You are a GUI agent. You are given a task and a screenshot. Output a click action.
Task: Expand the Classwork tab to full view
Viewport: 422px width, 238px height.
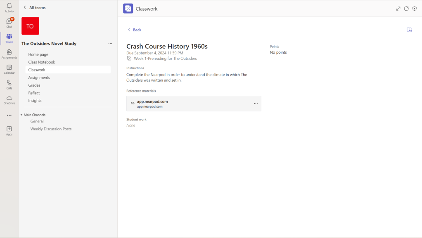[x=398, y=9]
